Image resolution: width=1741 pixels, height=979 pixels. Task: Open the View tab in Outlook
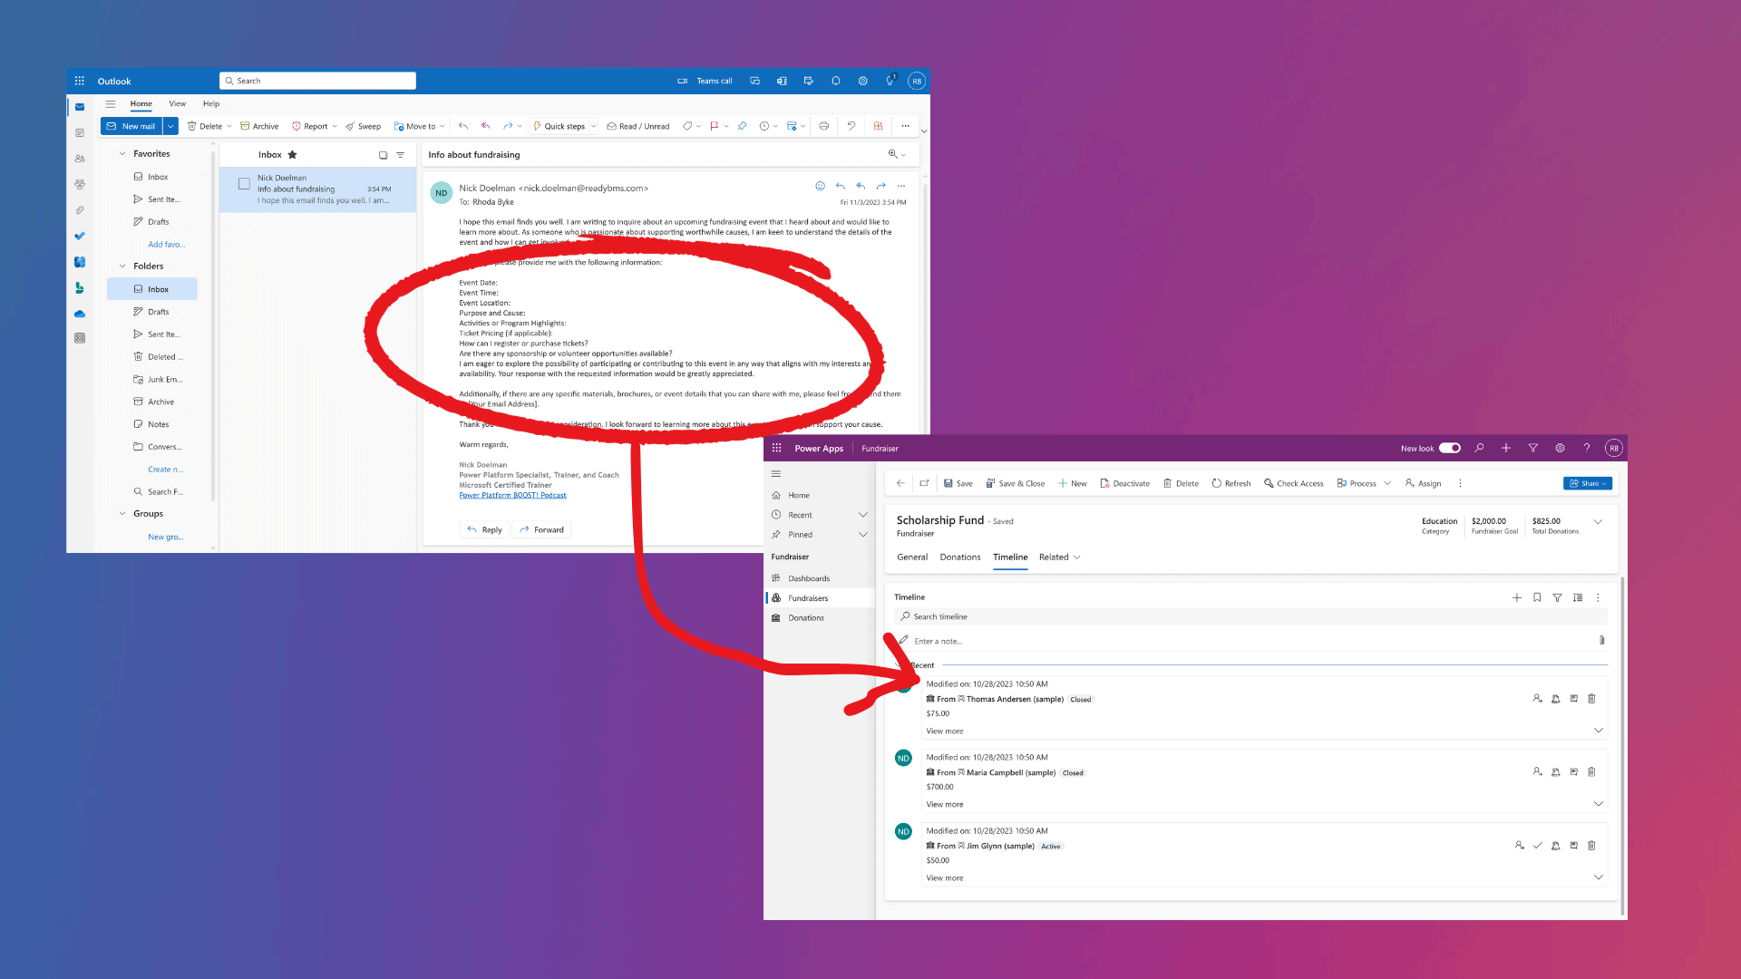[x=177, y=103]
